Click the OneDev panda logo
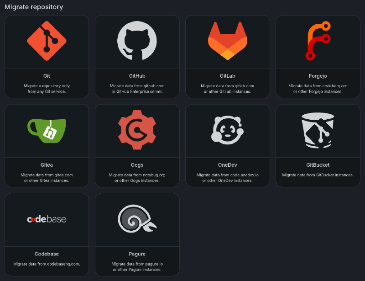The height and width of the screenshot is (281, 365). [228, 130]
